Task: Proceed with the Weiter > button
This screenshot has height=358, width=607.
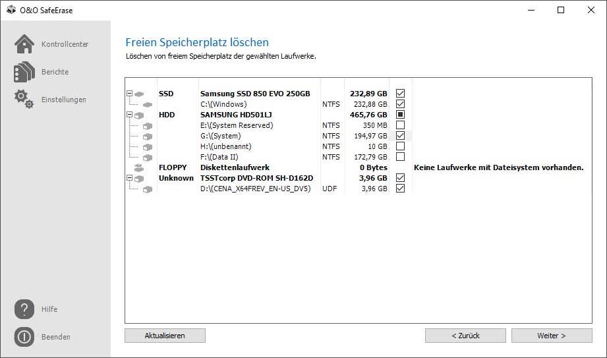Action: (x=552, y=336)
